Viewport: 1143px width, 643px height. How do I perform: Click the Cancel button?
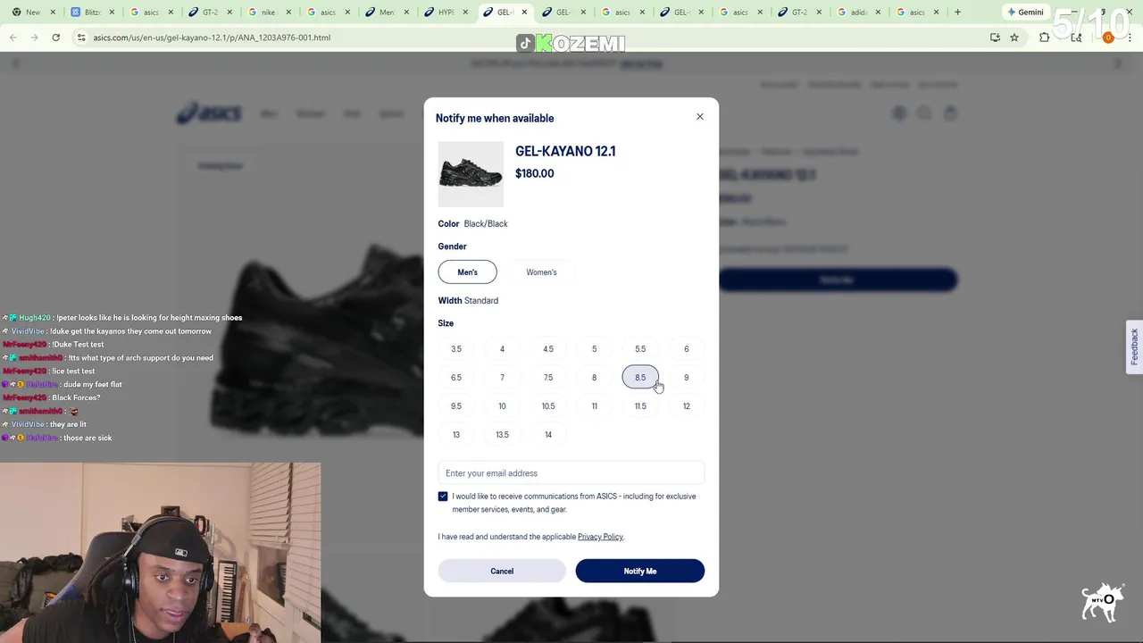[x=502, y=571]
